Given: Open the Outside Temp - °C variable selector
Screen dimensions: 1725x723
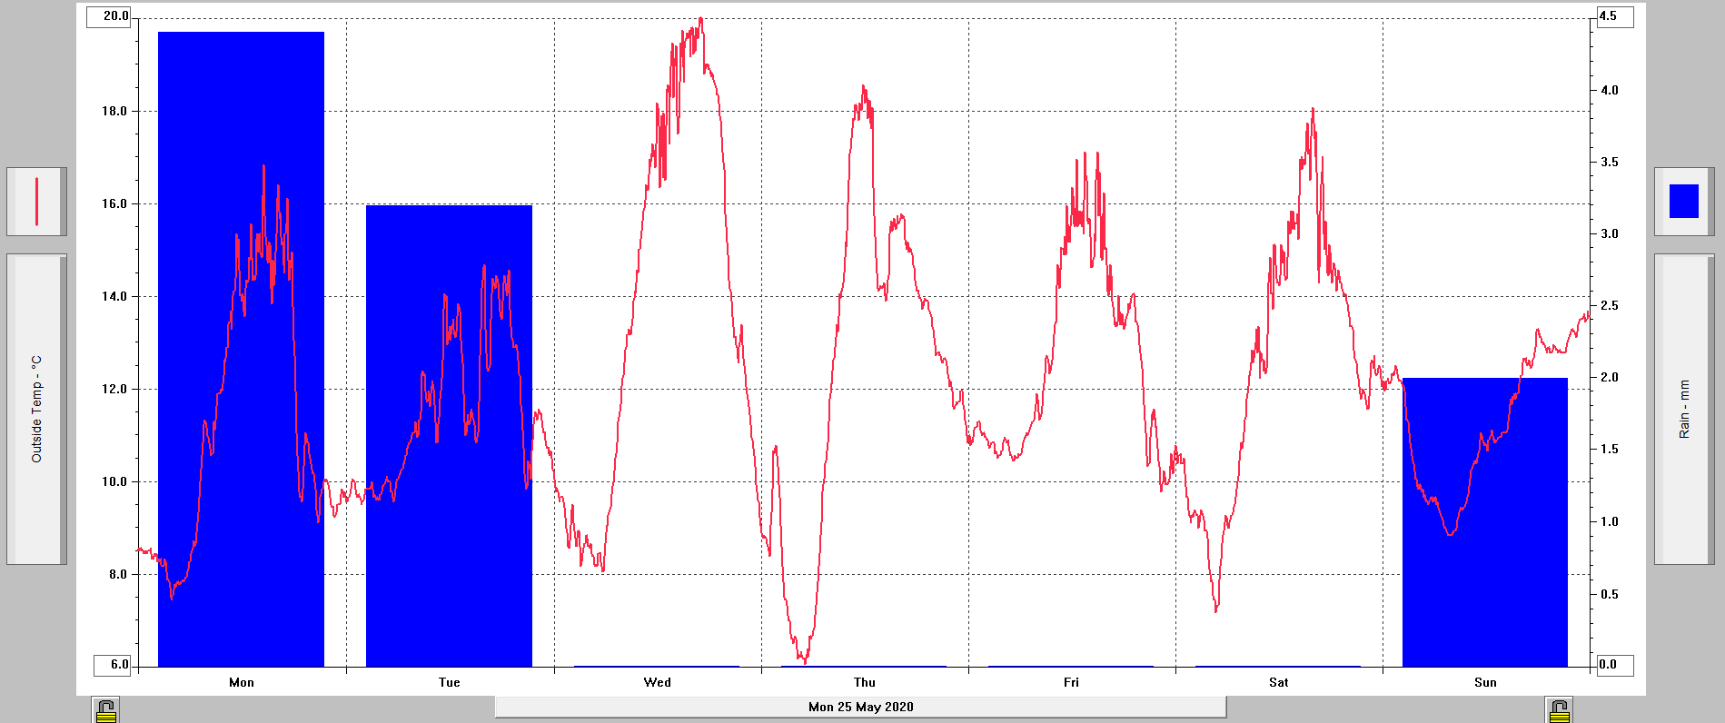Looking at the screenshot, I should click(x=36, y=409).
